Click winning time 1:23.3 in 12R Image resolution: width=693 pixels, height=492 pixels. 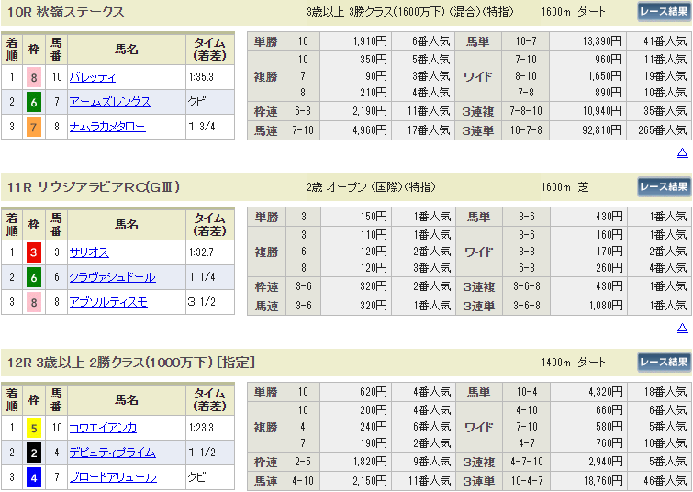tap(201, 427)
